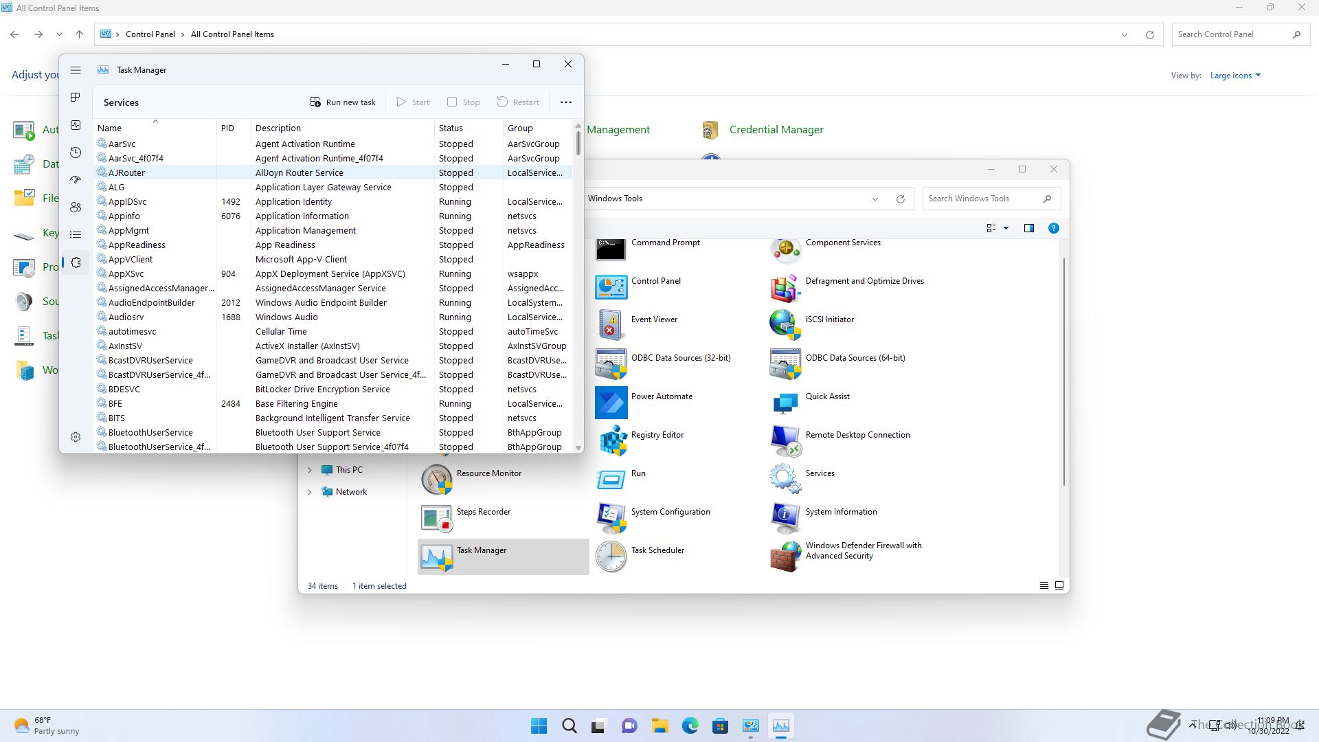Open Startup apps icon in sidebar
The width and height of the screenshot is (1319, 742).
pyautogui.click(x=76, y=180)
